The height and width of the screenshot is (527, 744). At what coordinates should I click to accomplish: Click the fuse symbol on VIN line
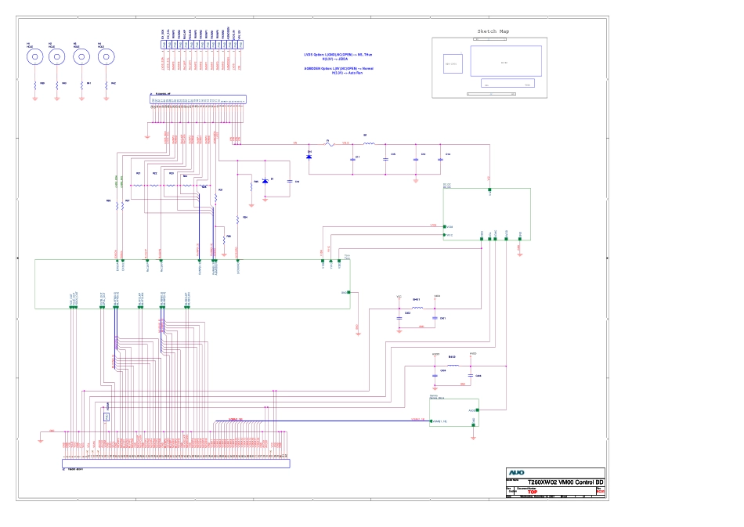pyautogui.click(x=330, y=144)
